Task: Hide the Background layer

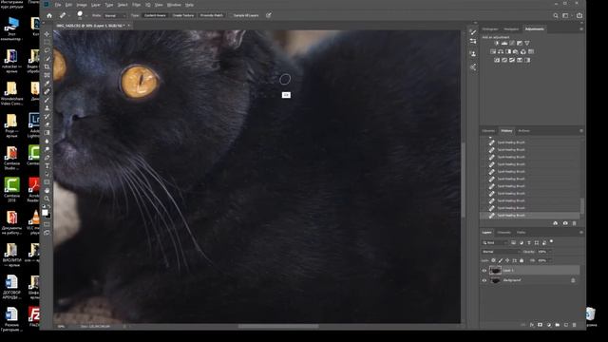Action: [484, 280]
